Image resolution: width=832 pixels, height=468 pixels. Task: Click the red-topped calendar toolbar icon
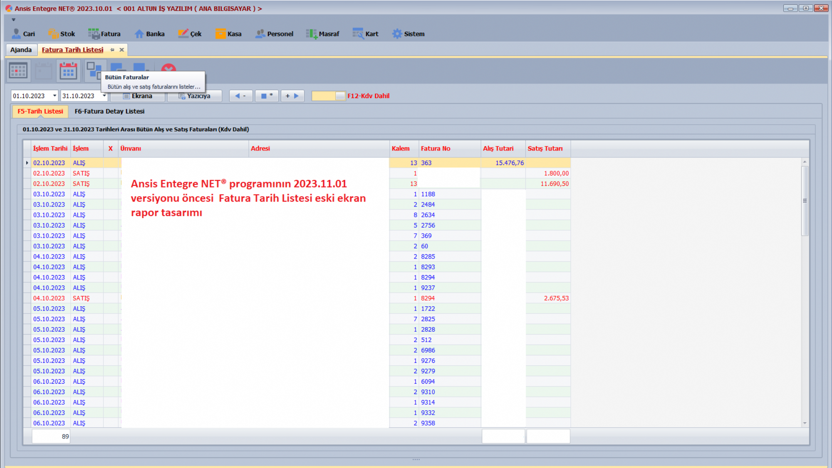68,70
